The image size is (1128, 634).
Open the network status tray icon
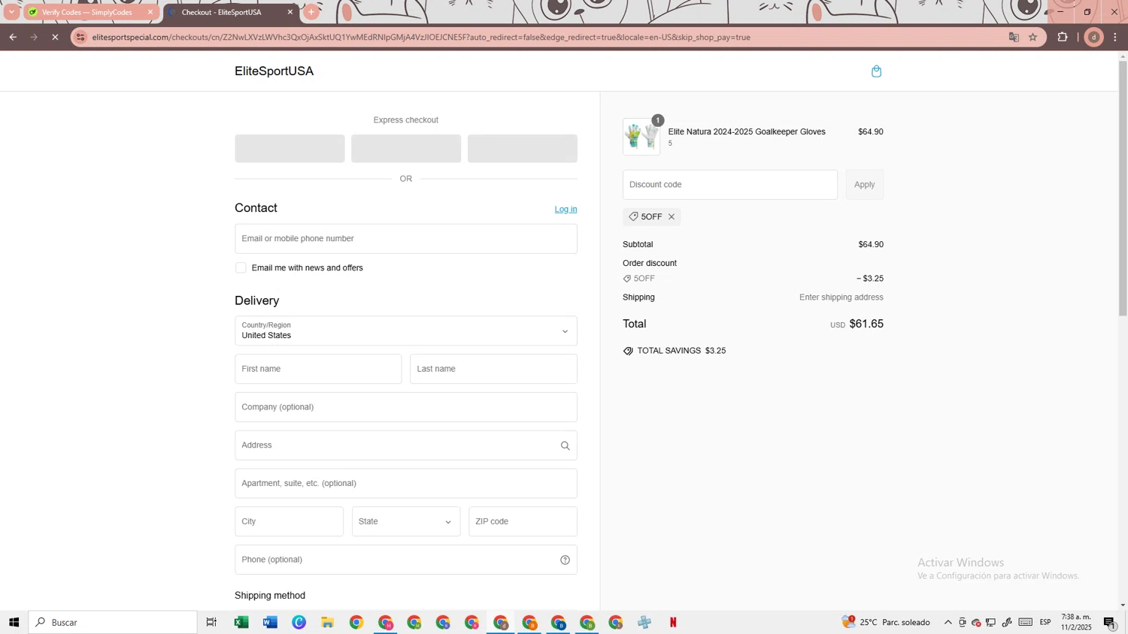(991, 622)
